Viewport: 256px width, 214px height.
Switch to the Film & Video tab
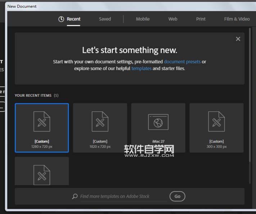click(x=237, y=19)
